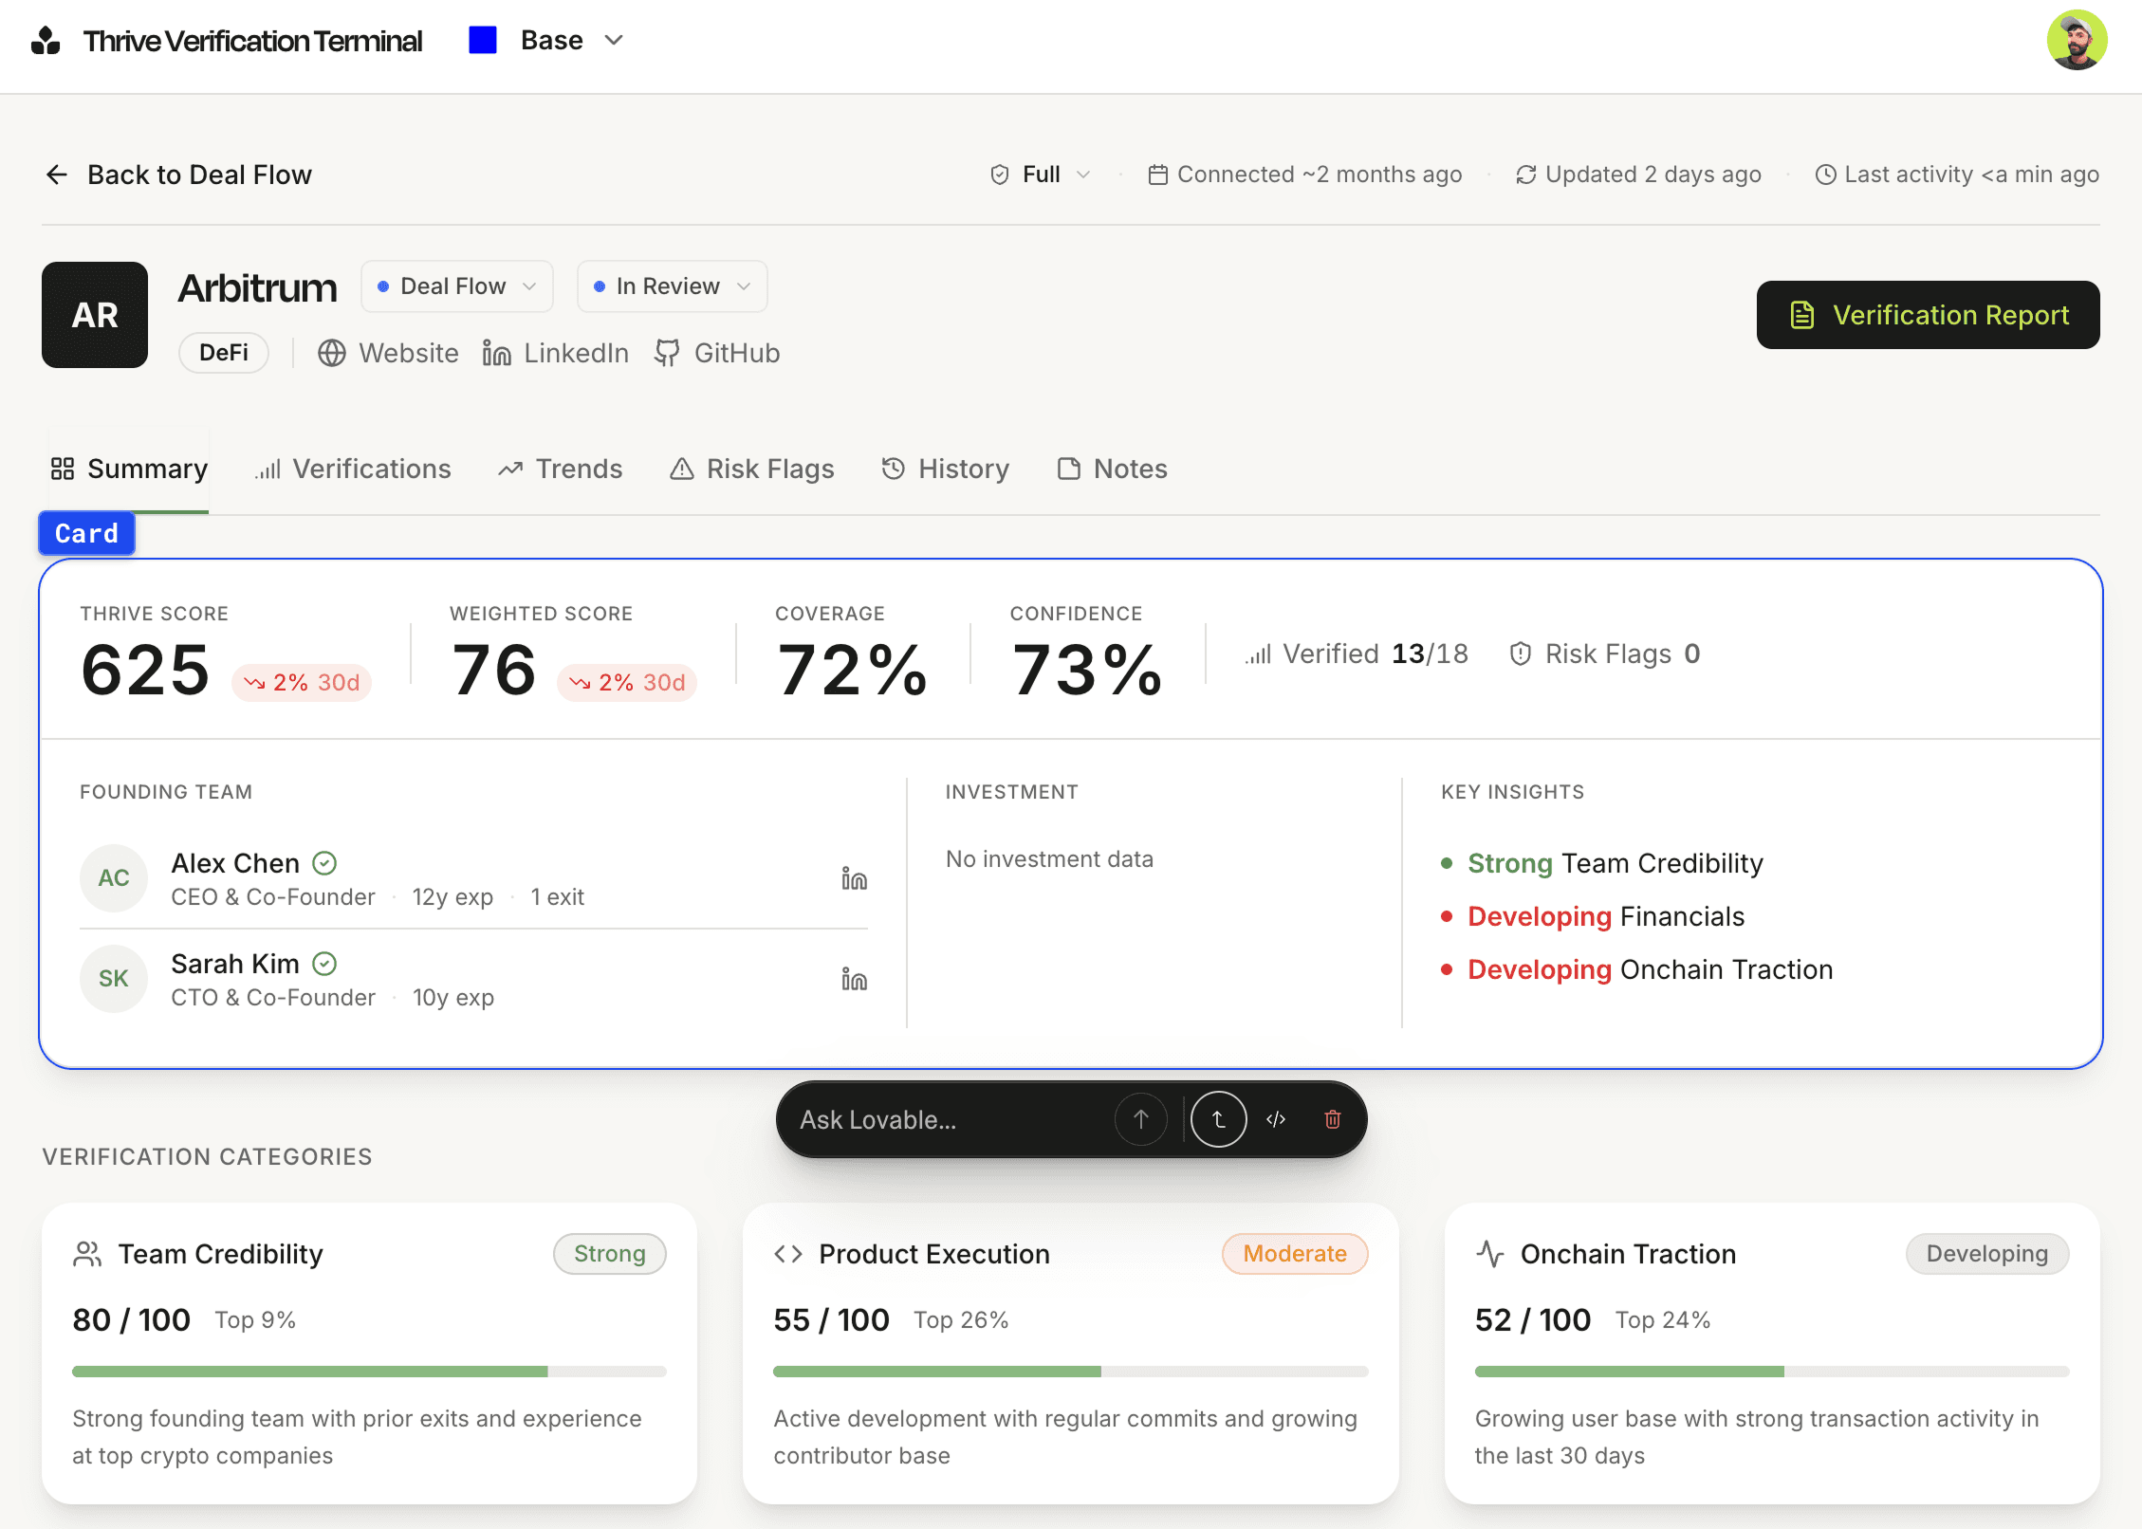Screen dimensions: 2142x1529
Task: Click the Developing Onchain Traction insight
Action: pos(1637,969)
